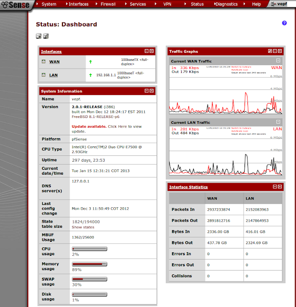Click the CPU usage progress bar

[89, 249]
